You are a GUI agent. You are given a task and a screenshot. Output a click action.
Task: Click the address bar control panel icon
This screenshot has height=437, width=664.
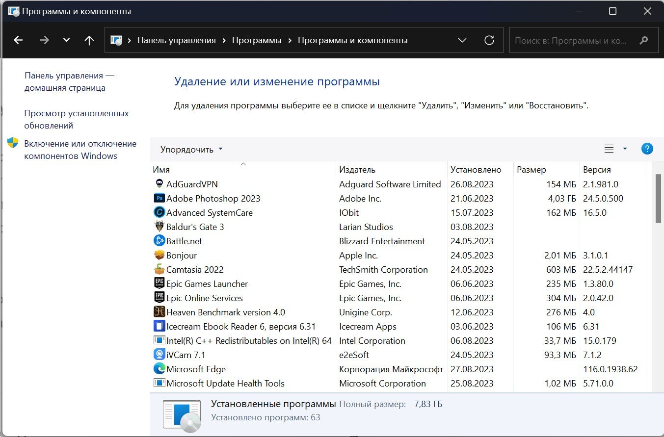pyautogui.click(x=116, y=40)
